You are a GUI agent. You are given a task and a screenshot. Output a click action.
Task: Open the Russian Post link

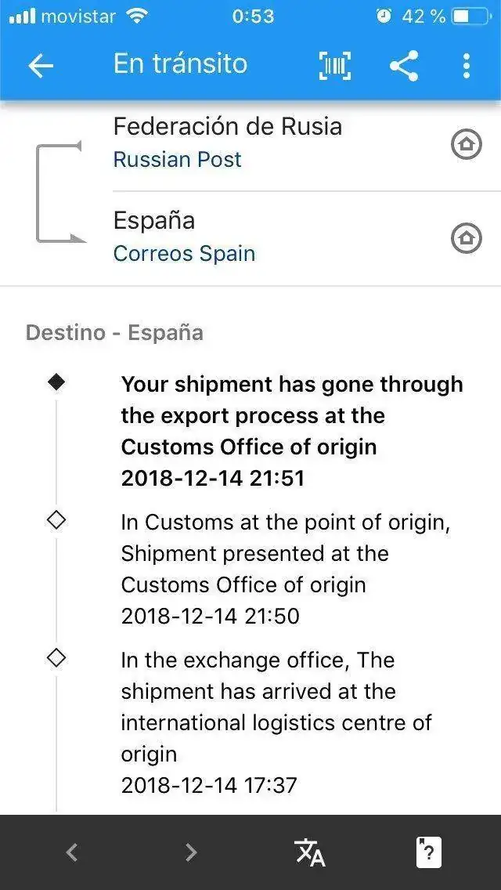177,160
